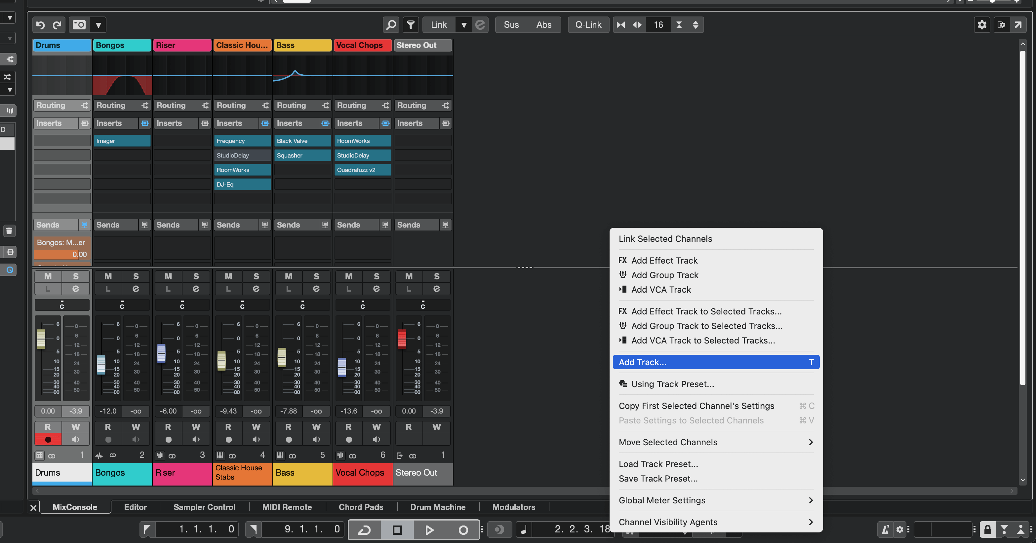
Task: Click the Bass EQ curve thumbnail
Action: (303, 76)
